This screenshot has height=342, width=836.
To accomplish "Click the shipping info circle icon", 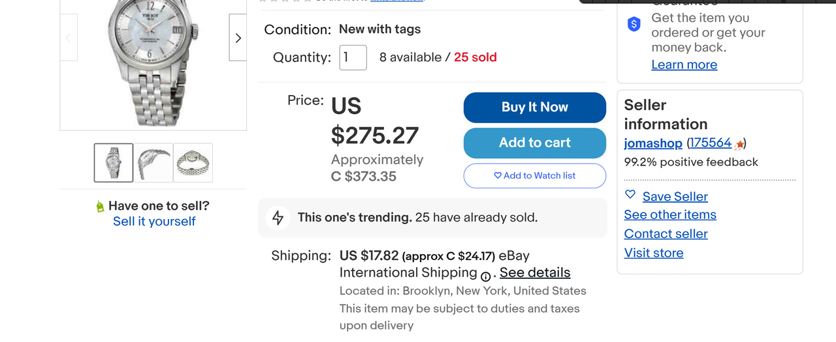I will coord(486,276).
